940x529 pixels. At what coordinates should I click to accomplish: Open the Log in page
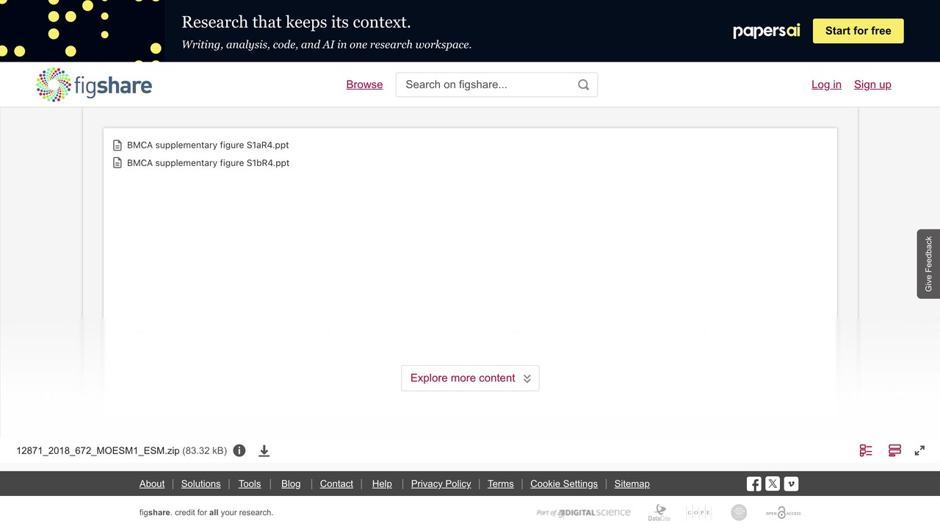(x=826, y=84)
